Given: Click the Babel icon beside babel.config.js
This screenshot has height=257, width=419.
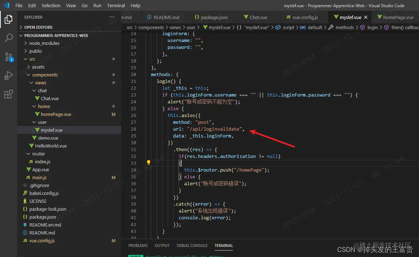Looking at the screenshot, I should click(25, 193).
